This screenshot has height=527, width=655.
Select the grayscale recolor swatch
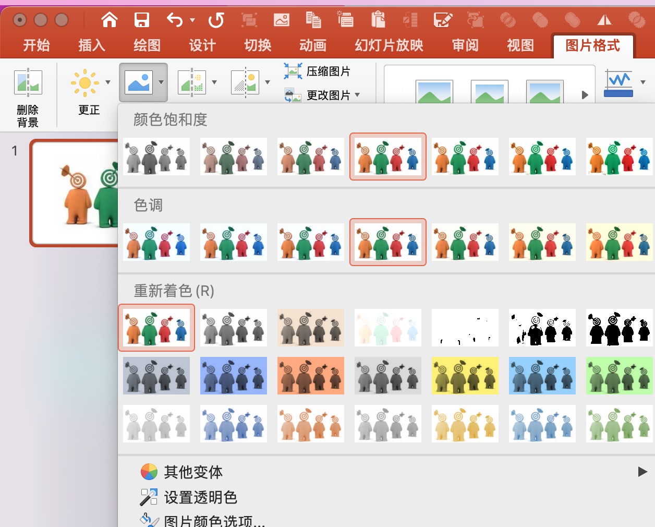(x=234, y=328)
